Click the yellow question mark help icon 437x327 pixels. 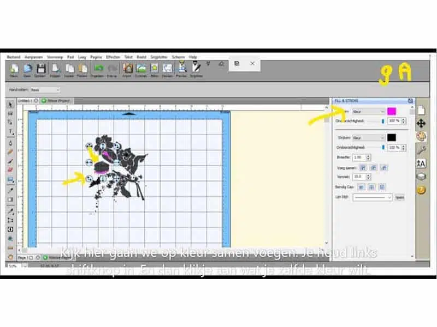[x=421, y=190]
